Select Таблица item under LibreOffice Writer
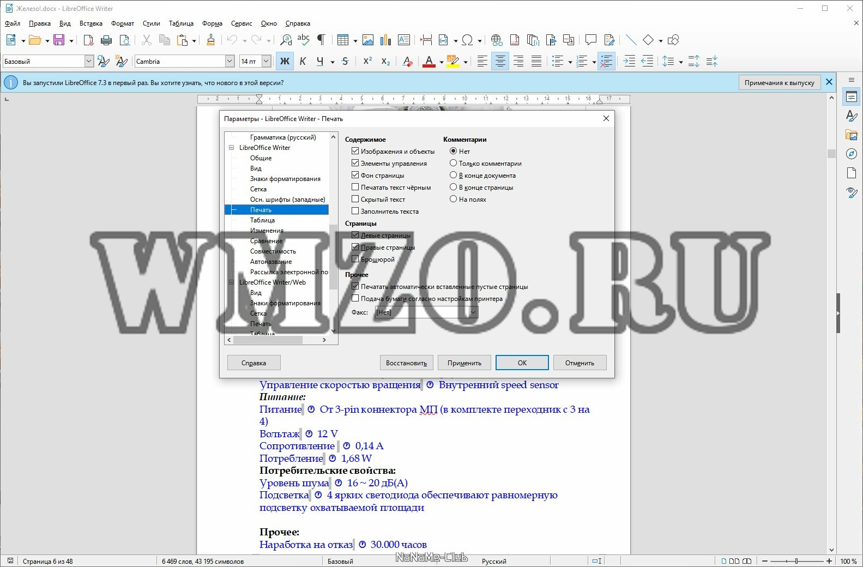This screenshot has width=863, height=567. [262, 220]
